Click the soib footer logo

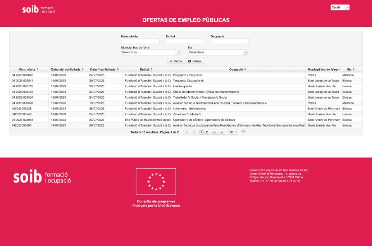[x=42, y=177]
